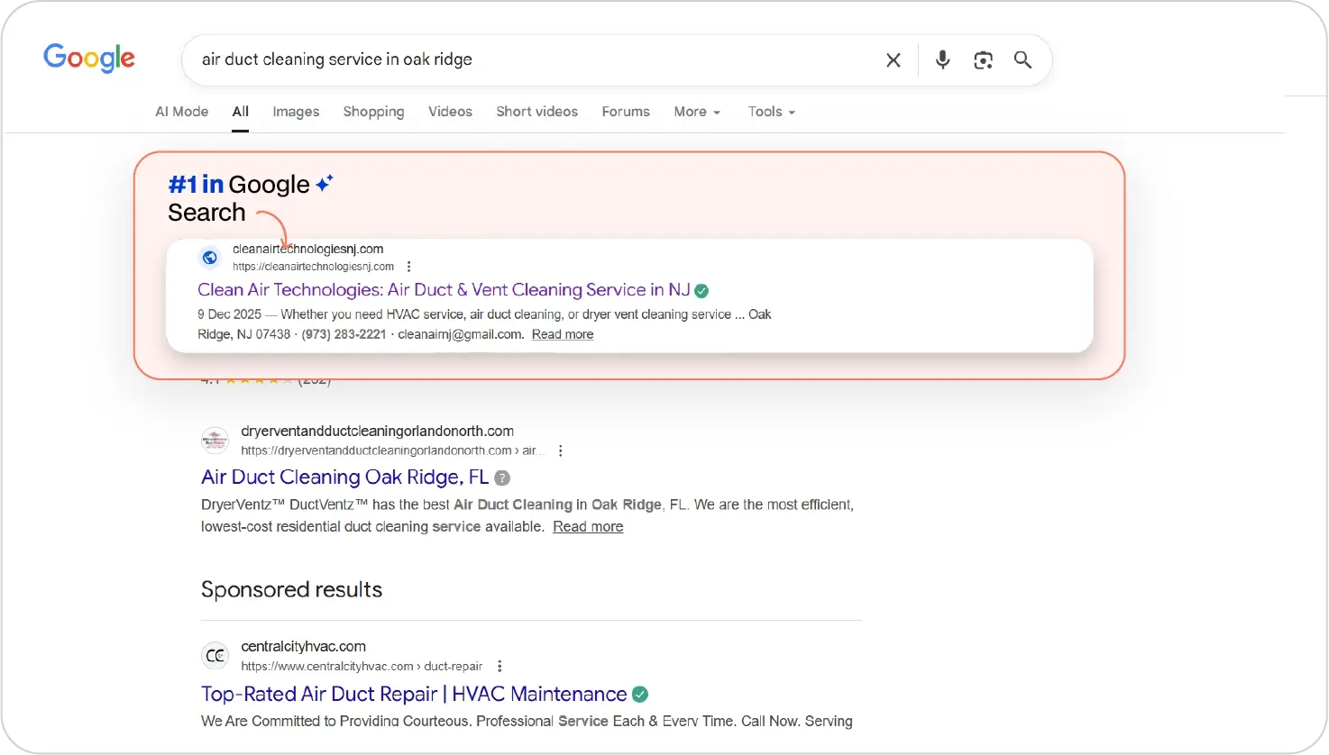Click three-dot menu beside dryerventandductcleaningorlandonorth URL
Screen dimensions: 1329x755
[561, 450]
